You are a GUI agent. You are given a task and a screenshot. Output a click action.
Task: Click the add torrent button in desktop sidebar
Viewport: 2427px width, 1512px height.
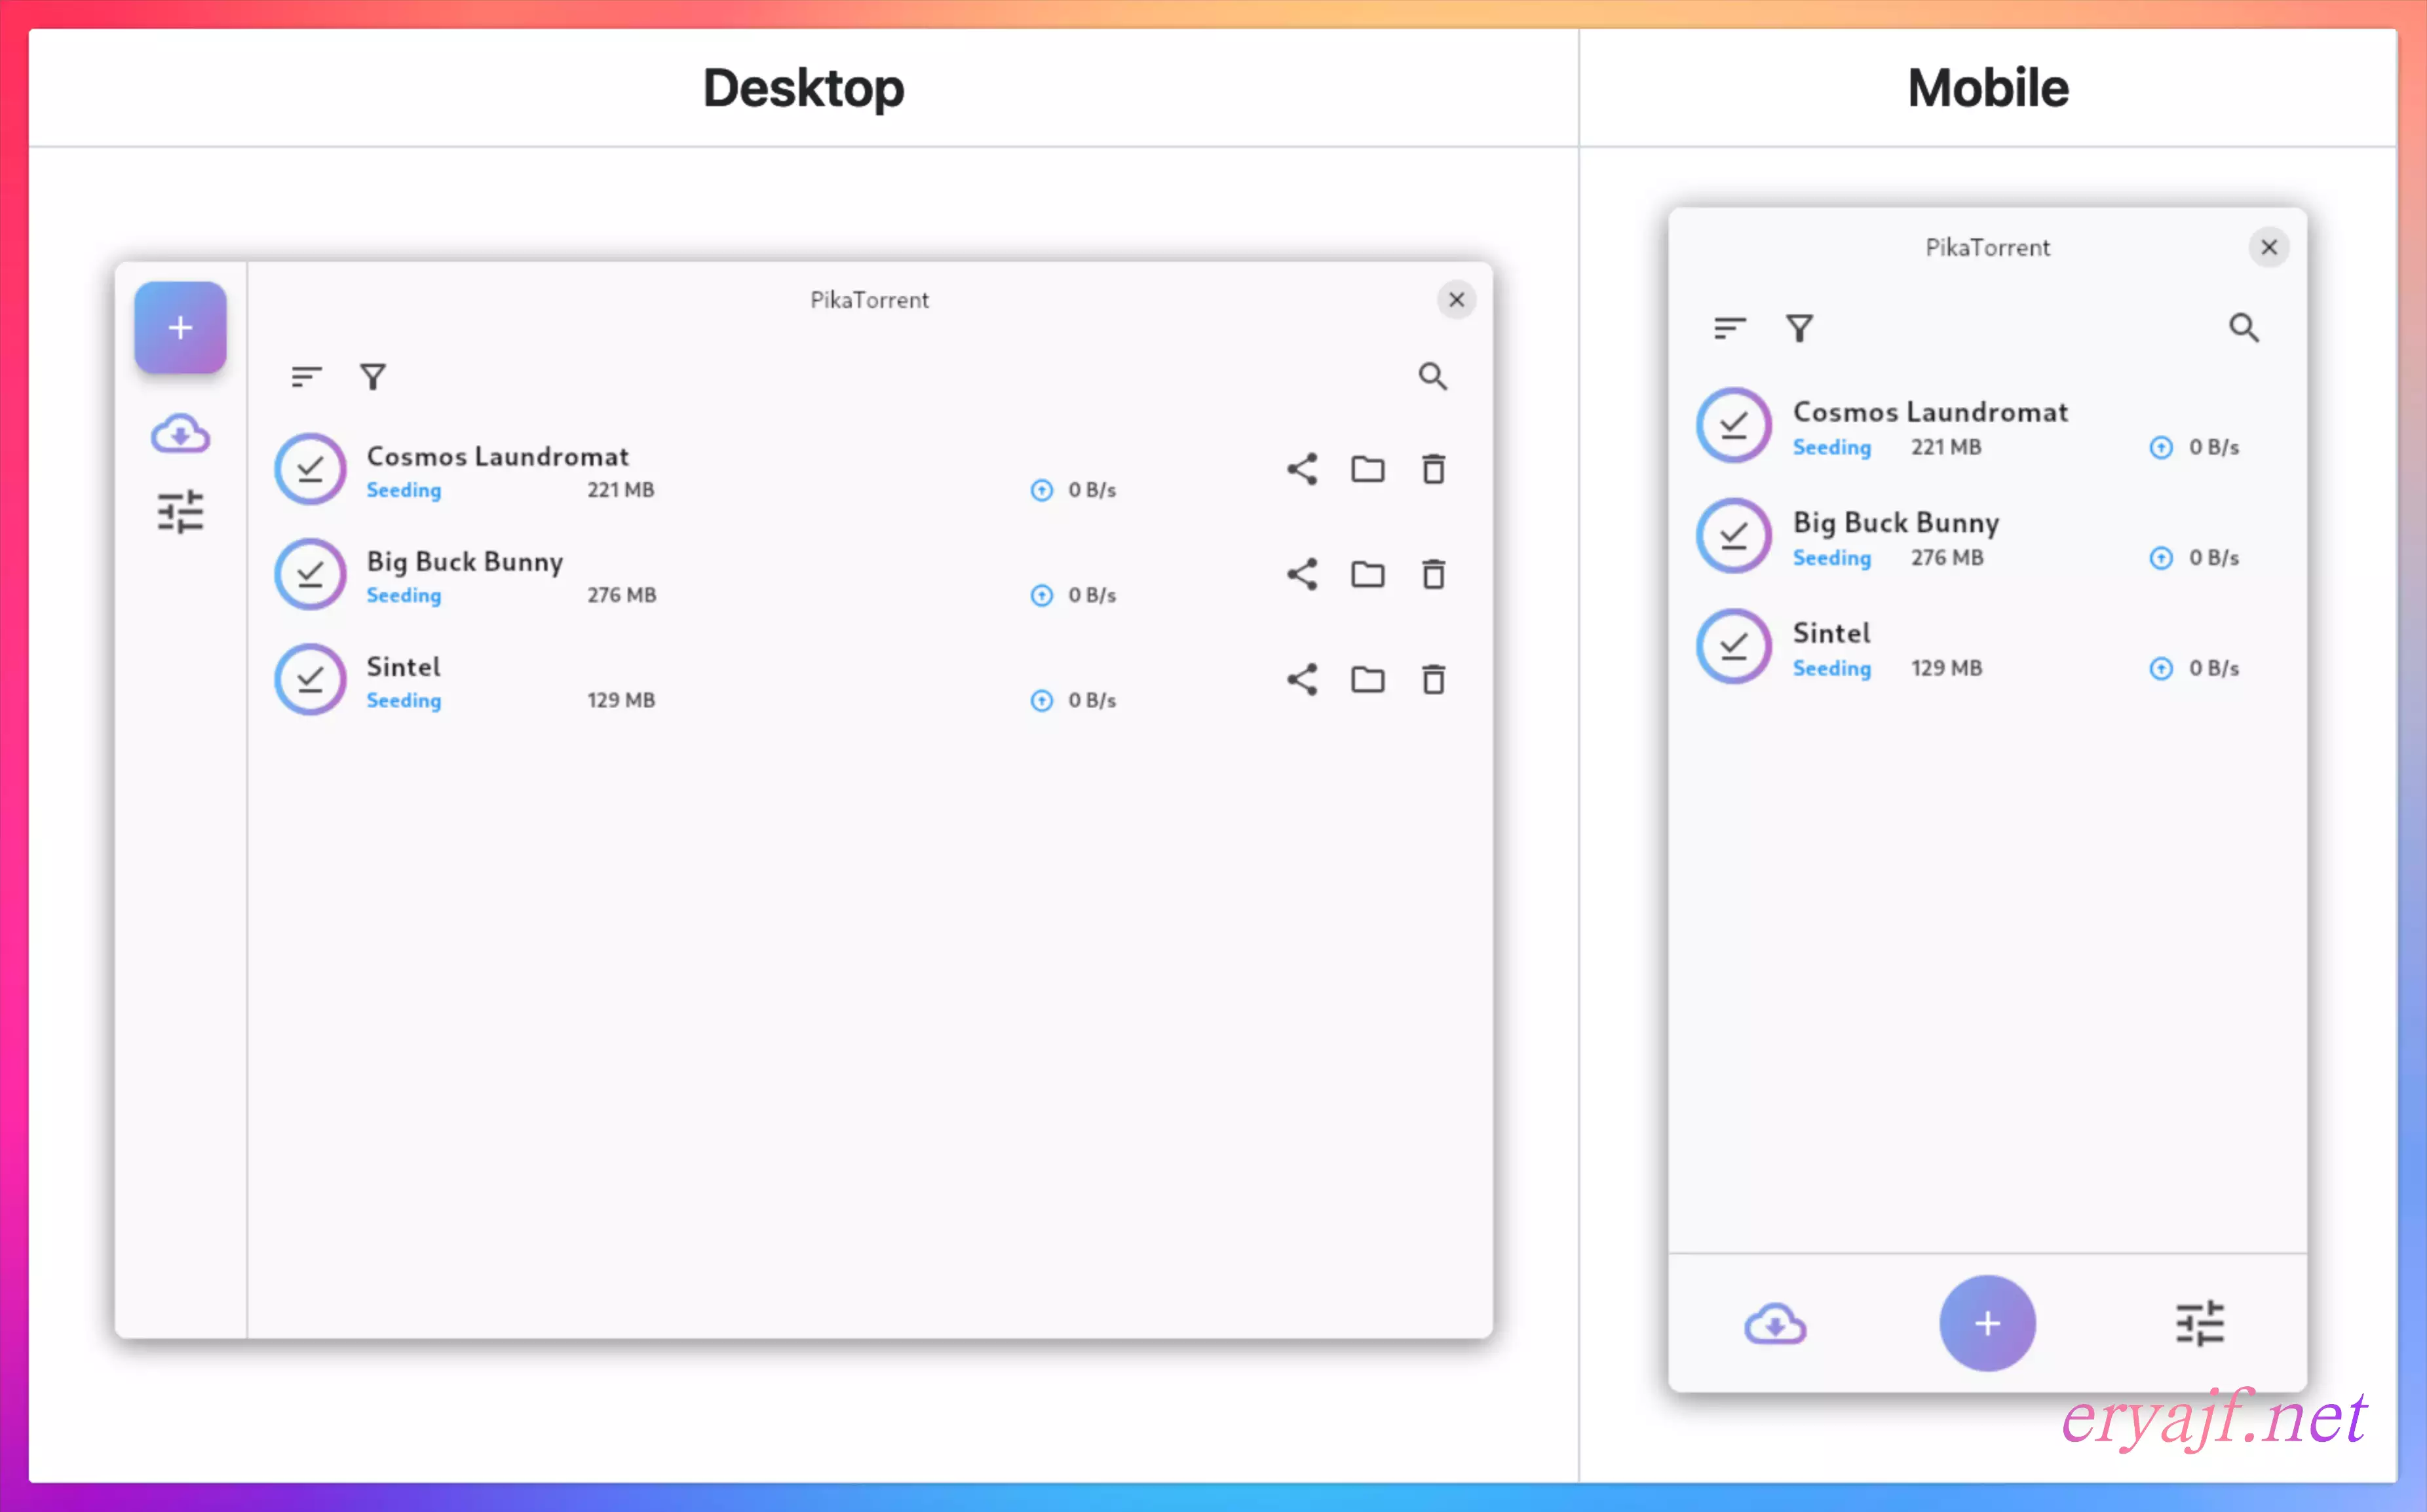(x=180, y=327)
